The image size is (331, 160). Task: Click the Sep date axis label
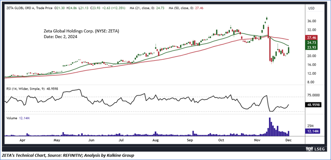pyautogui.click(x=190, y=140)
